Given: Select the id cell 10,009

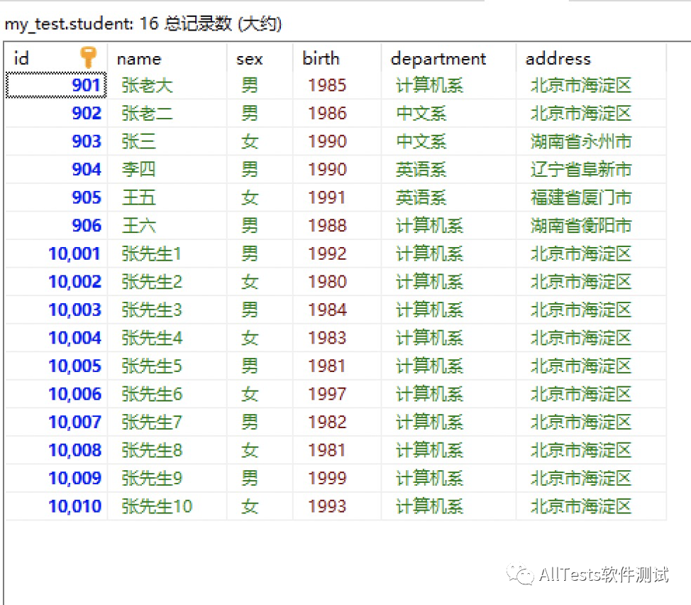Looking at the screenshot, I should (56, 479).
